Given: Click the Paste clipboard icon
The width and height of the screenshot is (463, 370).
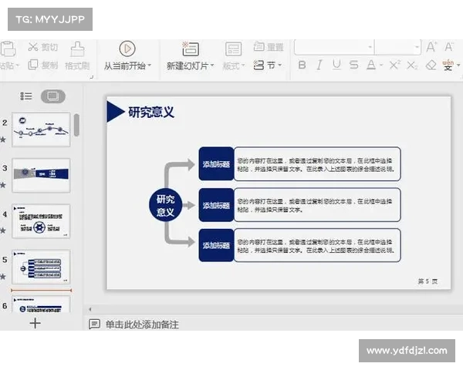Looking at the screenshot, I should (x=8, y=49).
